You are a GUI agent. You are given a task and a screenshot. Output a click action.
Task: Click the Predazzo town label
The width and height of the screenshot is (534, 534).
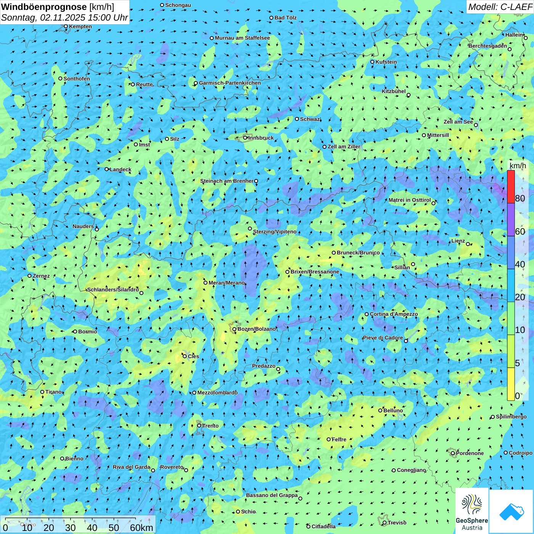264,366
